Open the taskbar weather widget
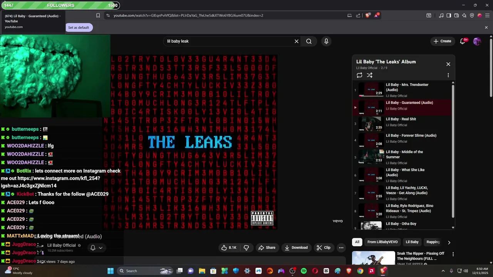The width and height of the screenshot is (493, 277). coord(18,271)
